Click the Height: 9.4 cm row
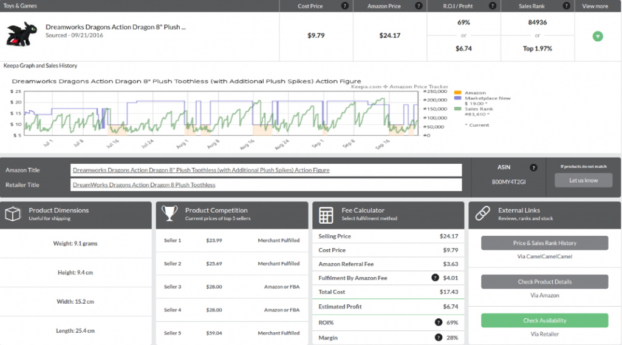 click(x=75, y=272)
